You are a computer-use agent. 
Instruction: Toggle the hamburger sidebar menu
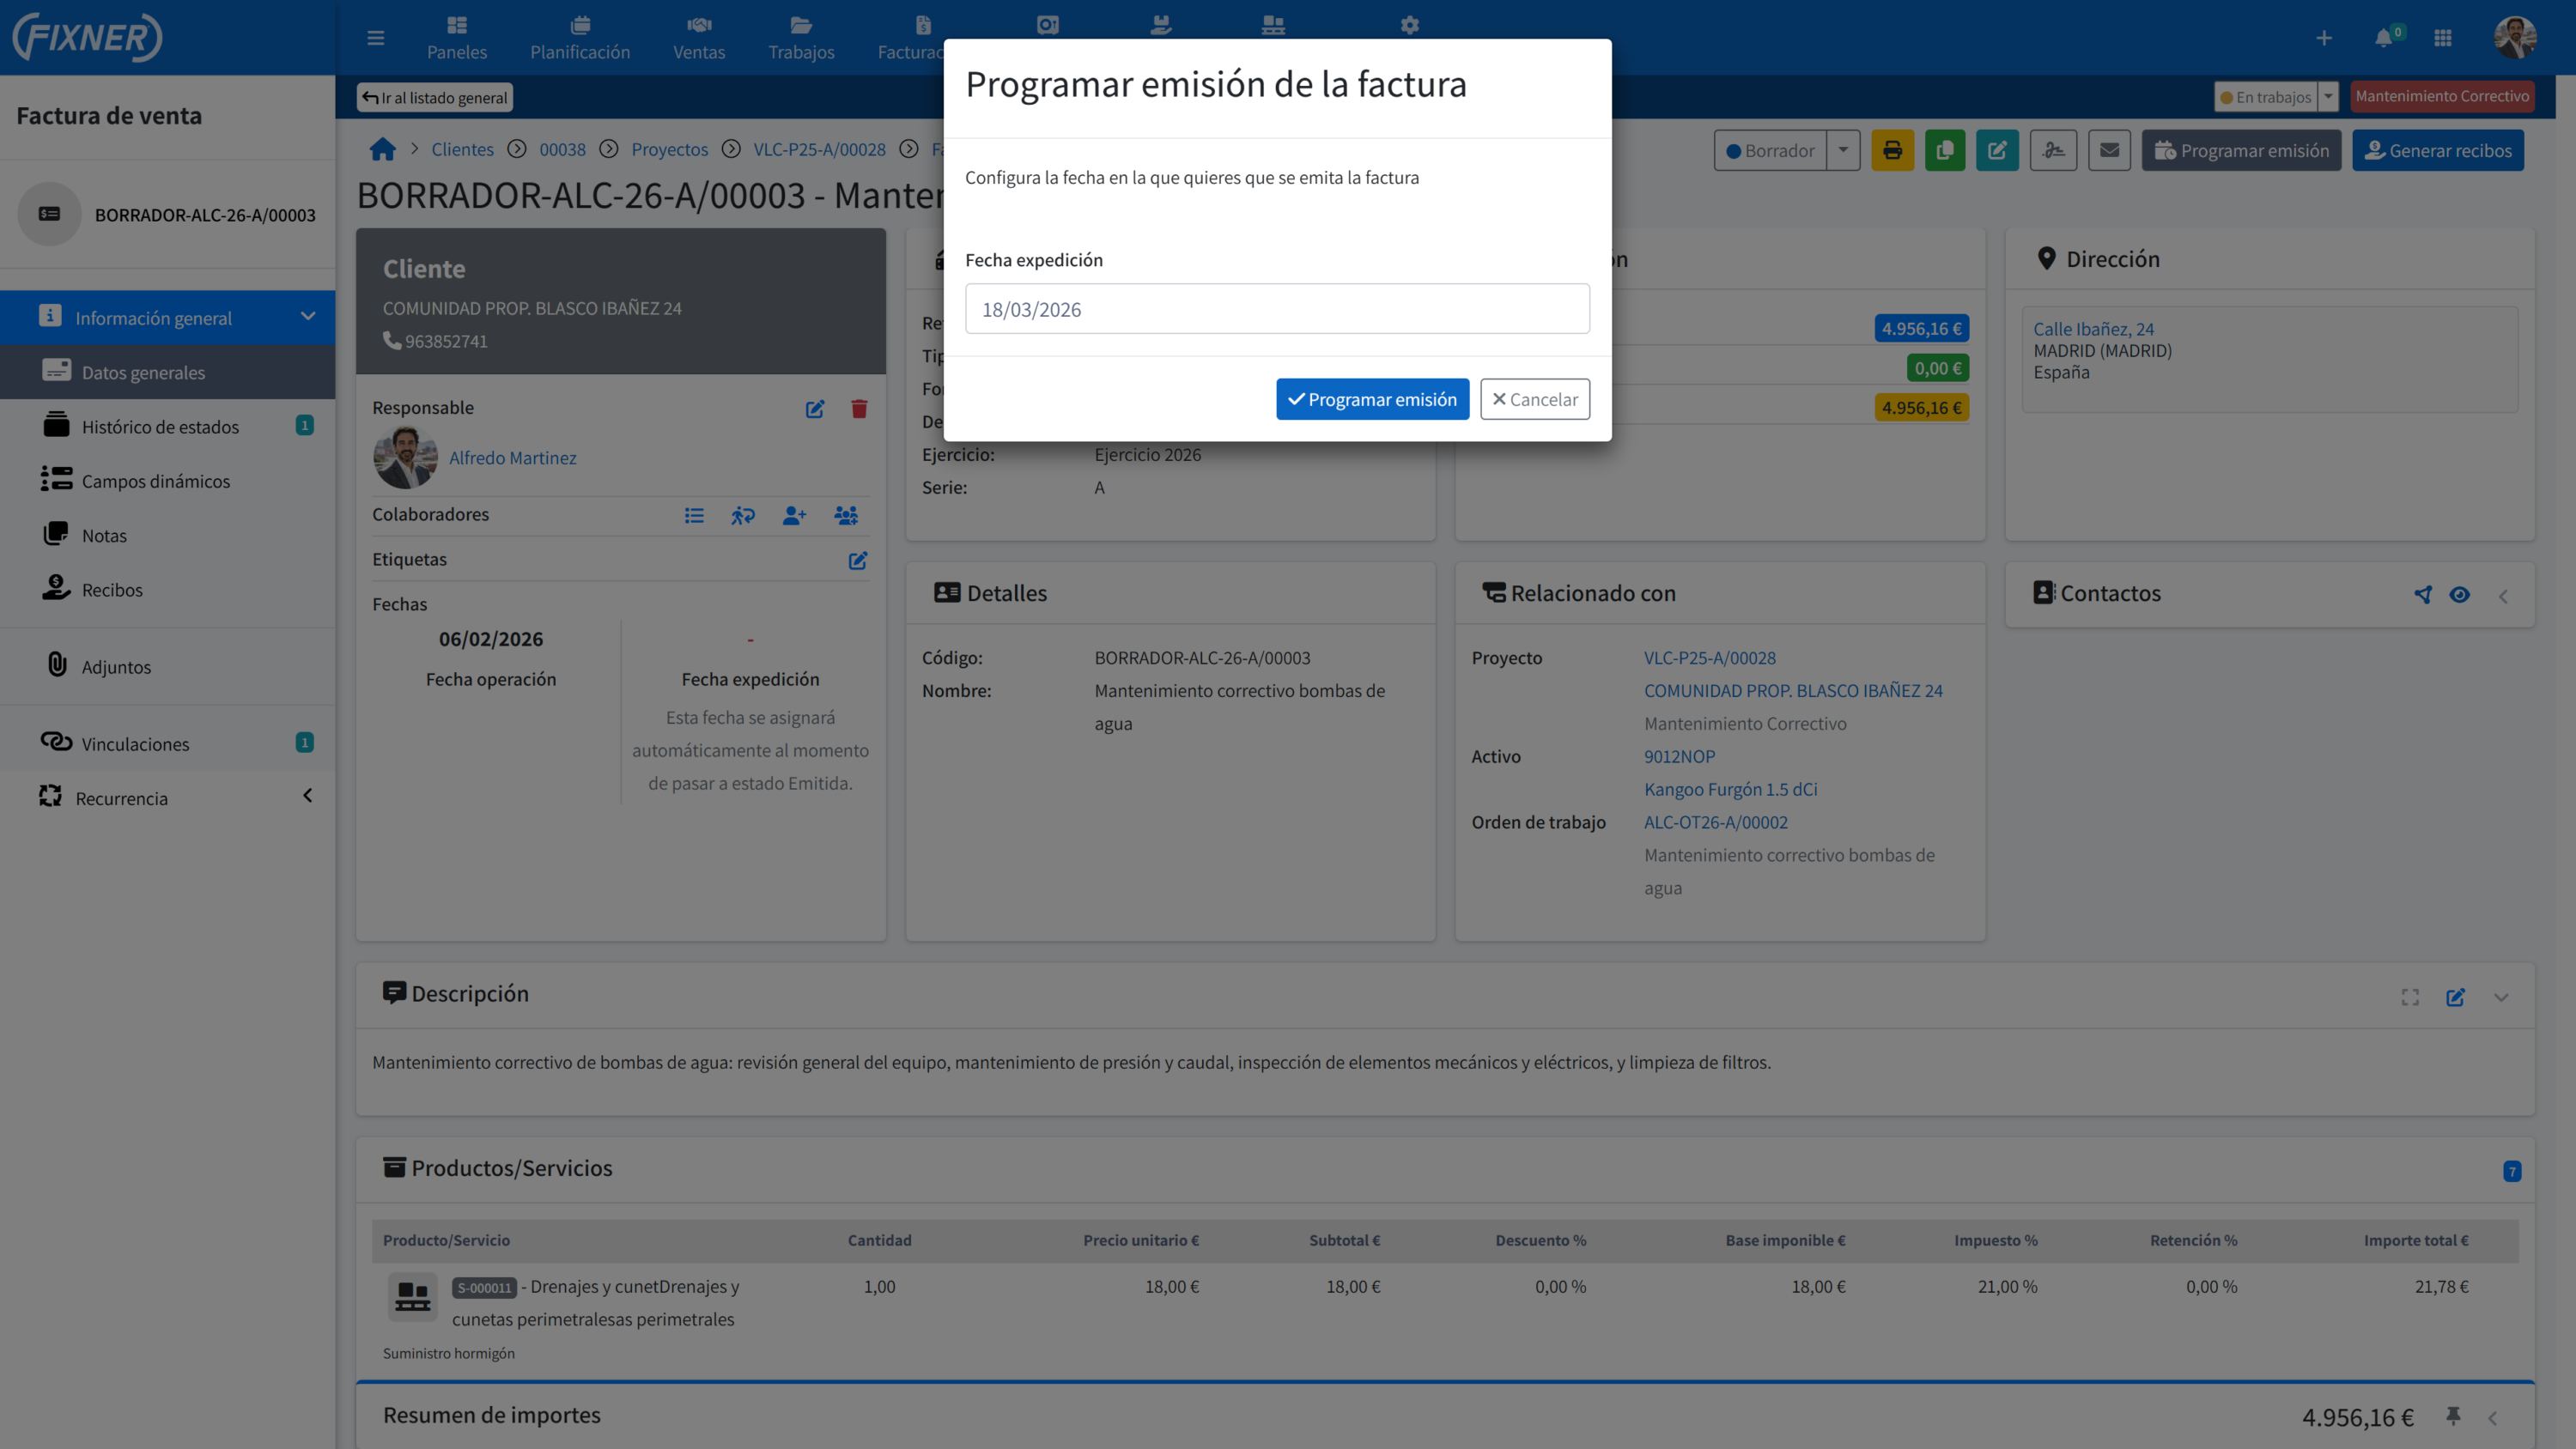[x=376, y=38]
